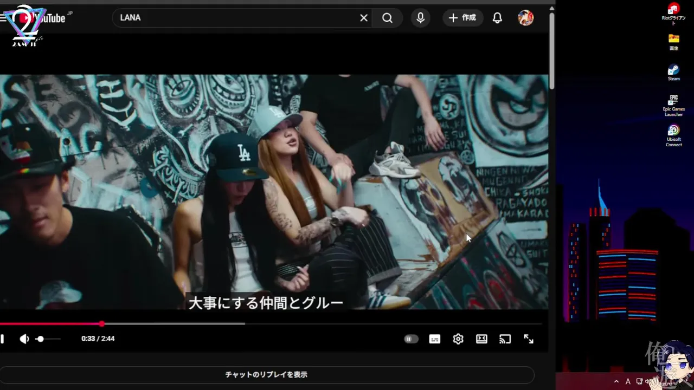This screenshot has height=390, width=694.
Task: Open the account avatar menu
Action: (x=525, y=18)
